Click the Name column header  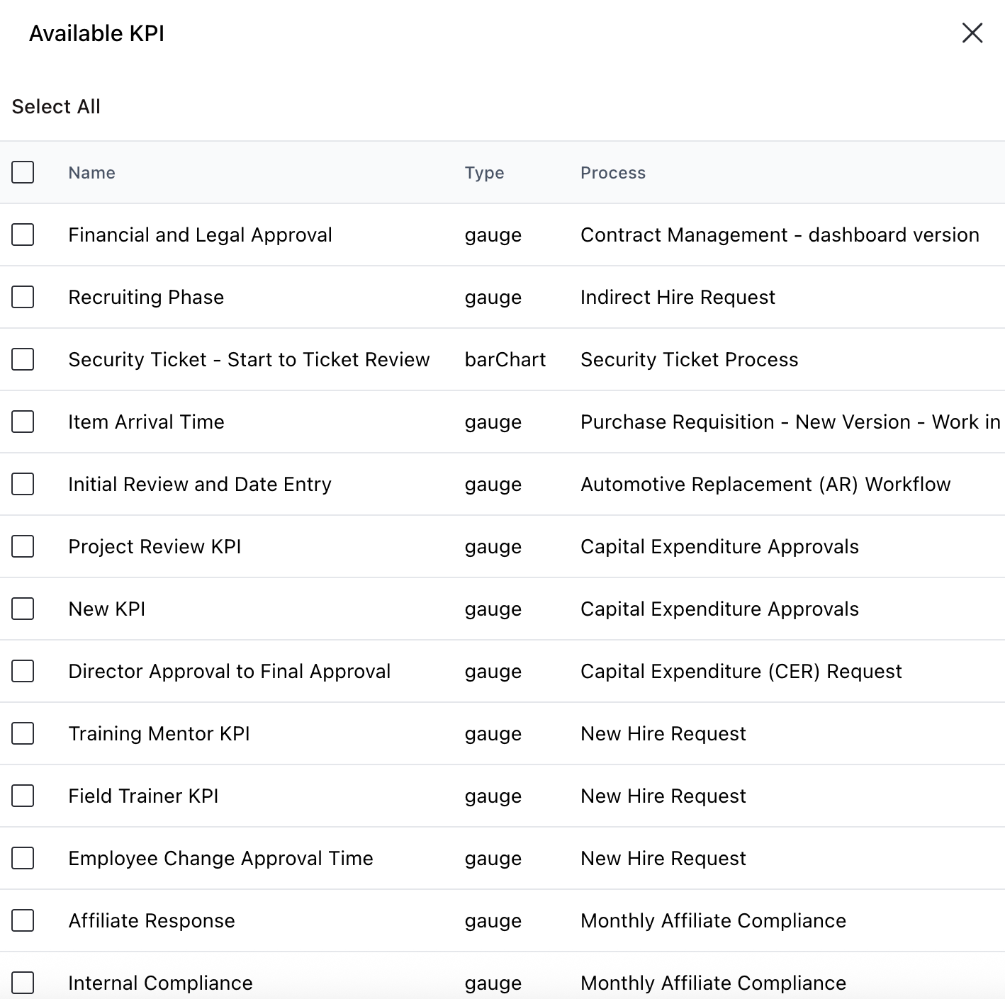pos(91,172)
